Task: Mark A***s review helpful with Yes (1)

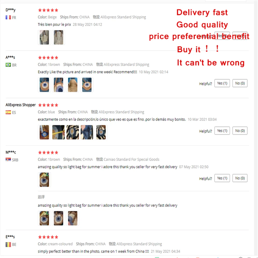Action: tap(222, 83)
